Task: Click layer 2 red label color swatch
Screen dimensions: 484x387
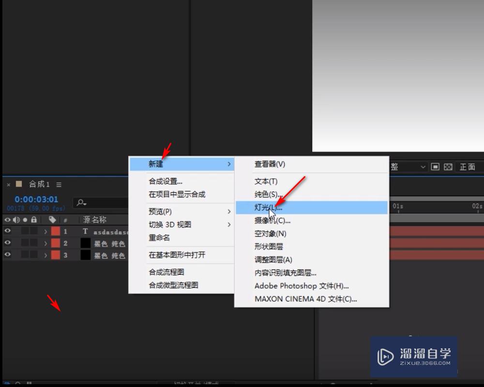Action: click(x=56, y=243)
